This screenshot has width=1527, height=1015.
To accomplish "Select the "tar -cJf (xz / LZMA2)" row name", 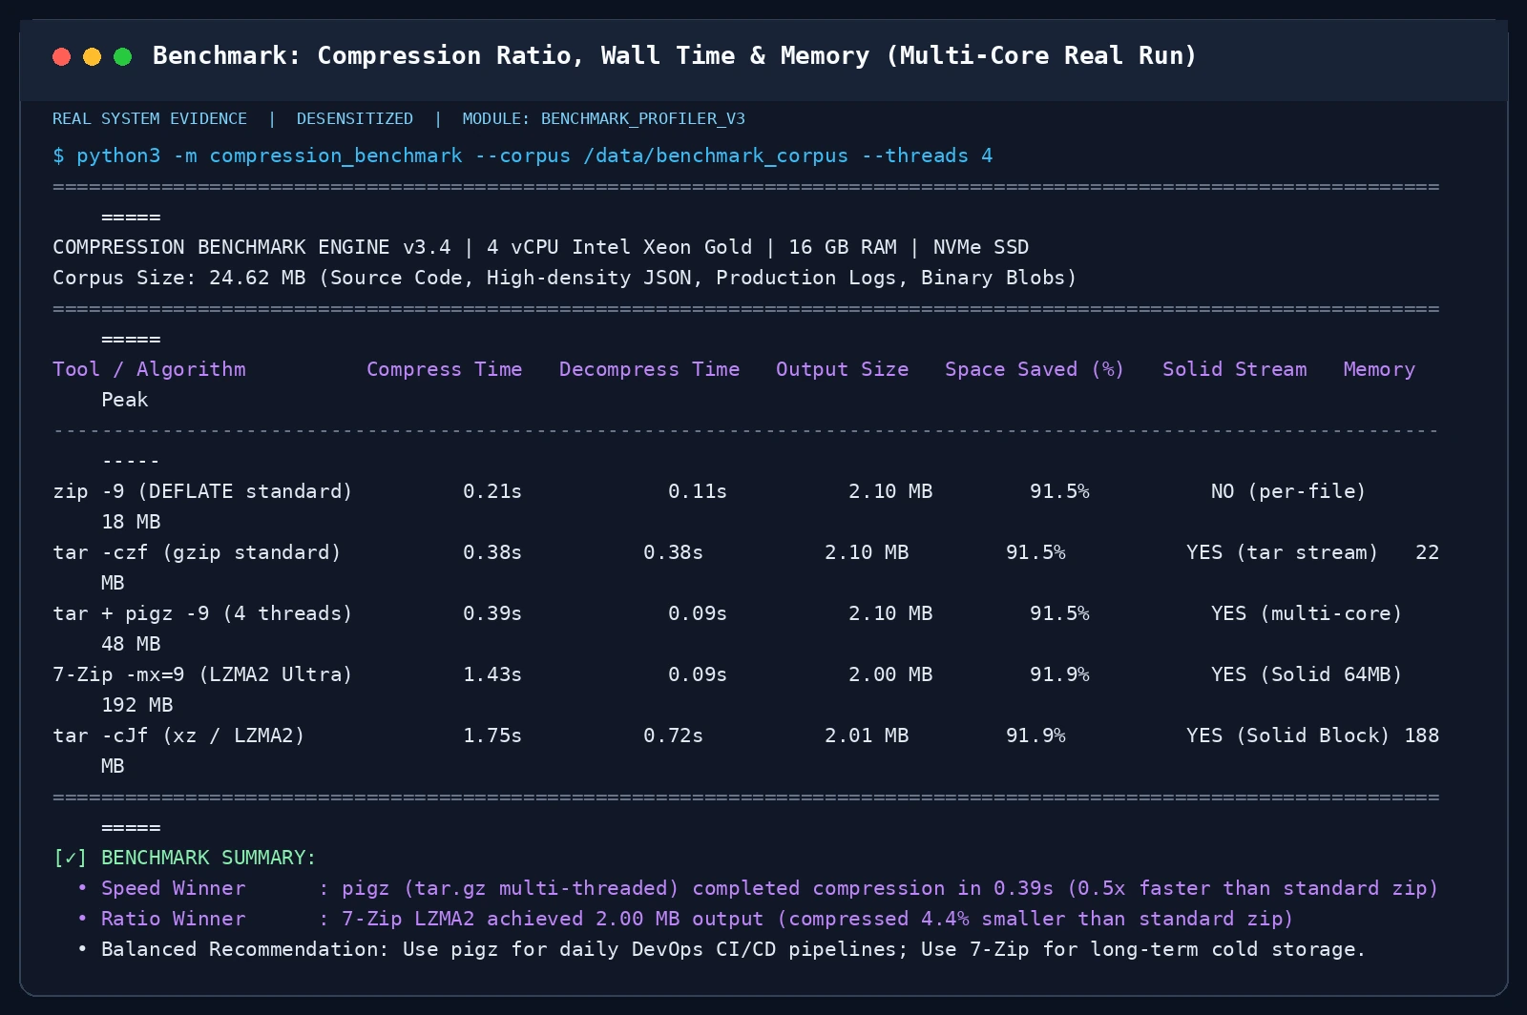I will 178,735.
